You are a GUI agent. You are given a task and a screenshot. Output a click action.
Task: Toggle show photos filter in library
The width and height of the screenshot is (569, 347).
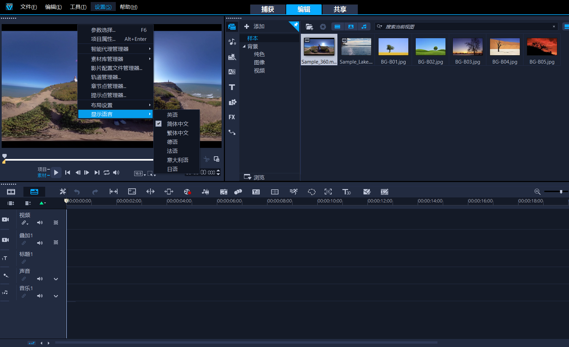(x=351, y=26)
